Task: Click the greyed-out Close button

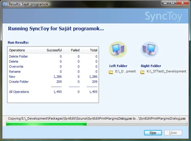Action: click(x=173, y=133)
